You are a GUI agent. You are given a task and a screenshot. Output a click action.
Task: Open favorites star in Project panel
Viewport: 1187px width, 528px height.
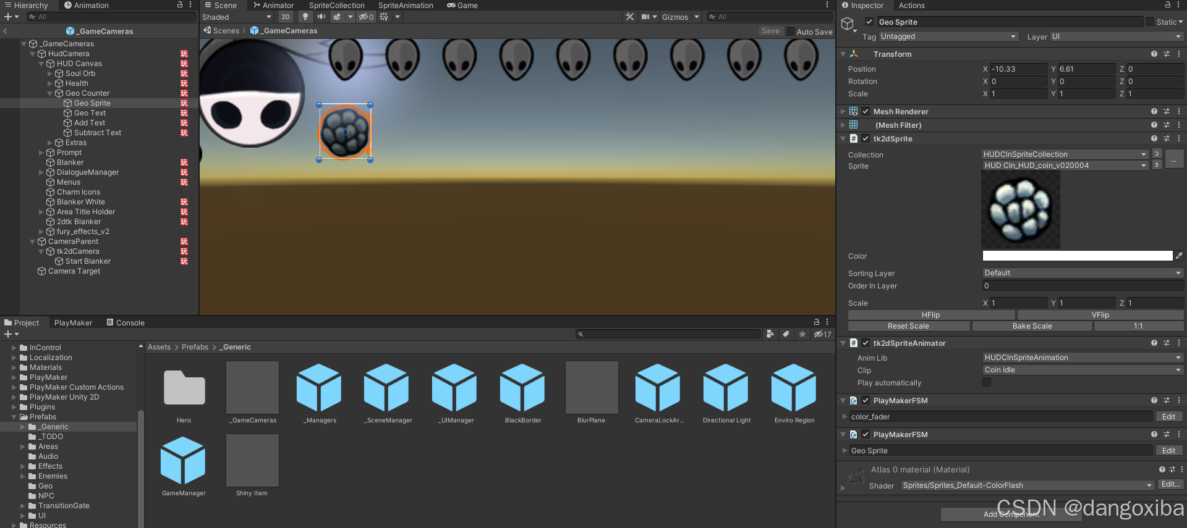(x=802, y=334)
